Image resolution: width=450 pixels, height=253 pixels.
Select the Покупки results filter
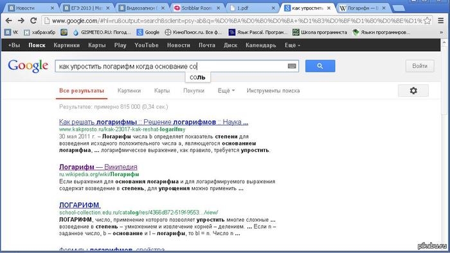[194, 90]
